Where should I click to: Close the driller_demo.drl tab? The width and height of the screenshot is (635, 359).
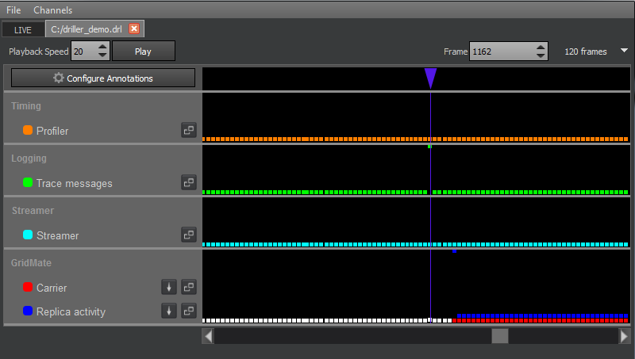[x=134, y=29]
